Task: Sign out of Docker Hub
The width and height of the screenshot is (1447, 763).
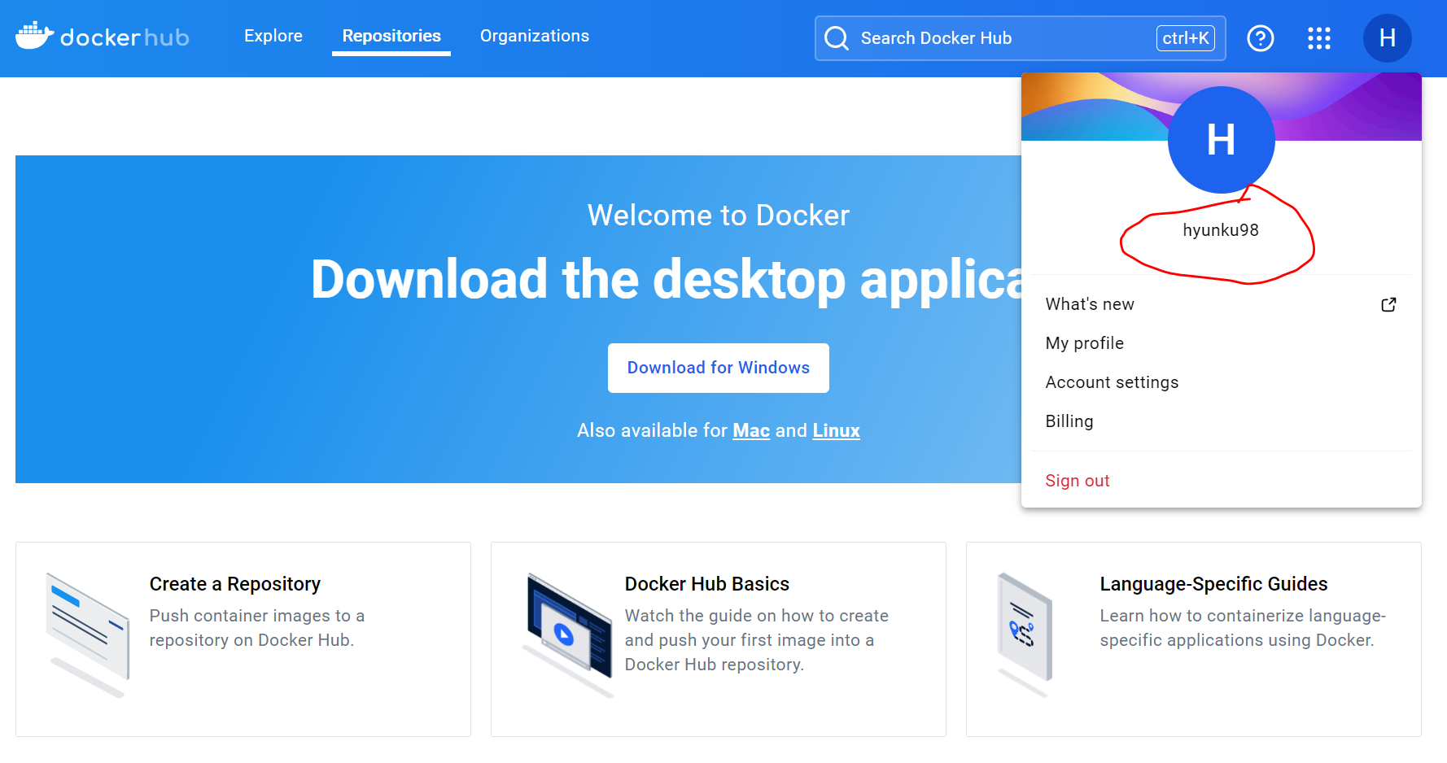Action: pos(1077,480)
